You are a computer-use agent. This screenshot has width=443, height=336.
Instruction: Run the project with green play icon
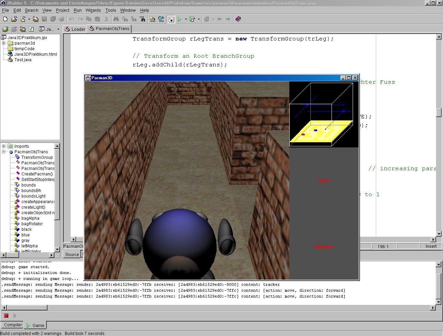(x=180, y=19)
